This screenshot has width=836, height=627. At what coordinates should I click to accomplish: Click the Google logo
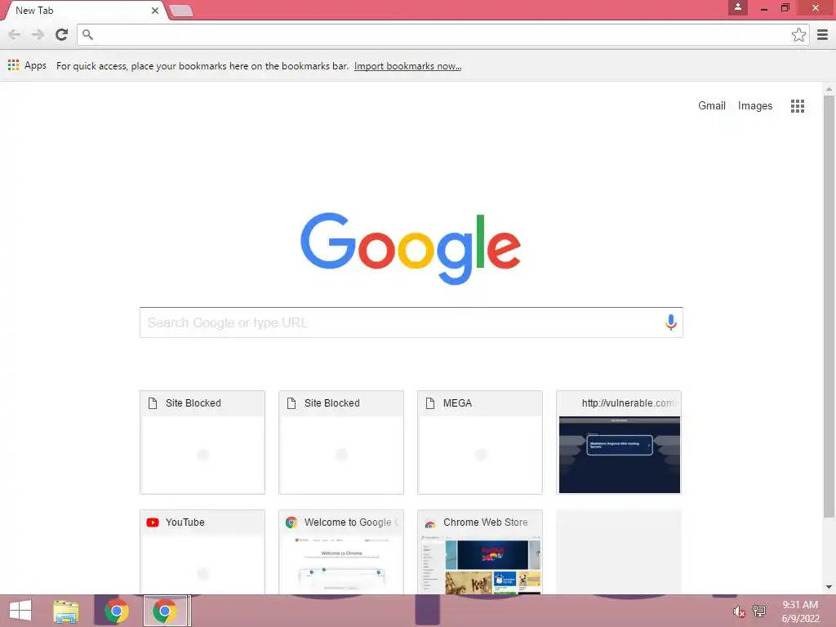[x=411, y=248]
